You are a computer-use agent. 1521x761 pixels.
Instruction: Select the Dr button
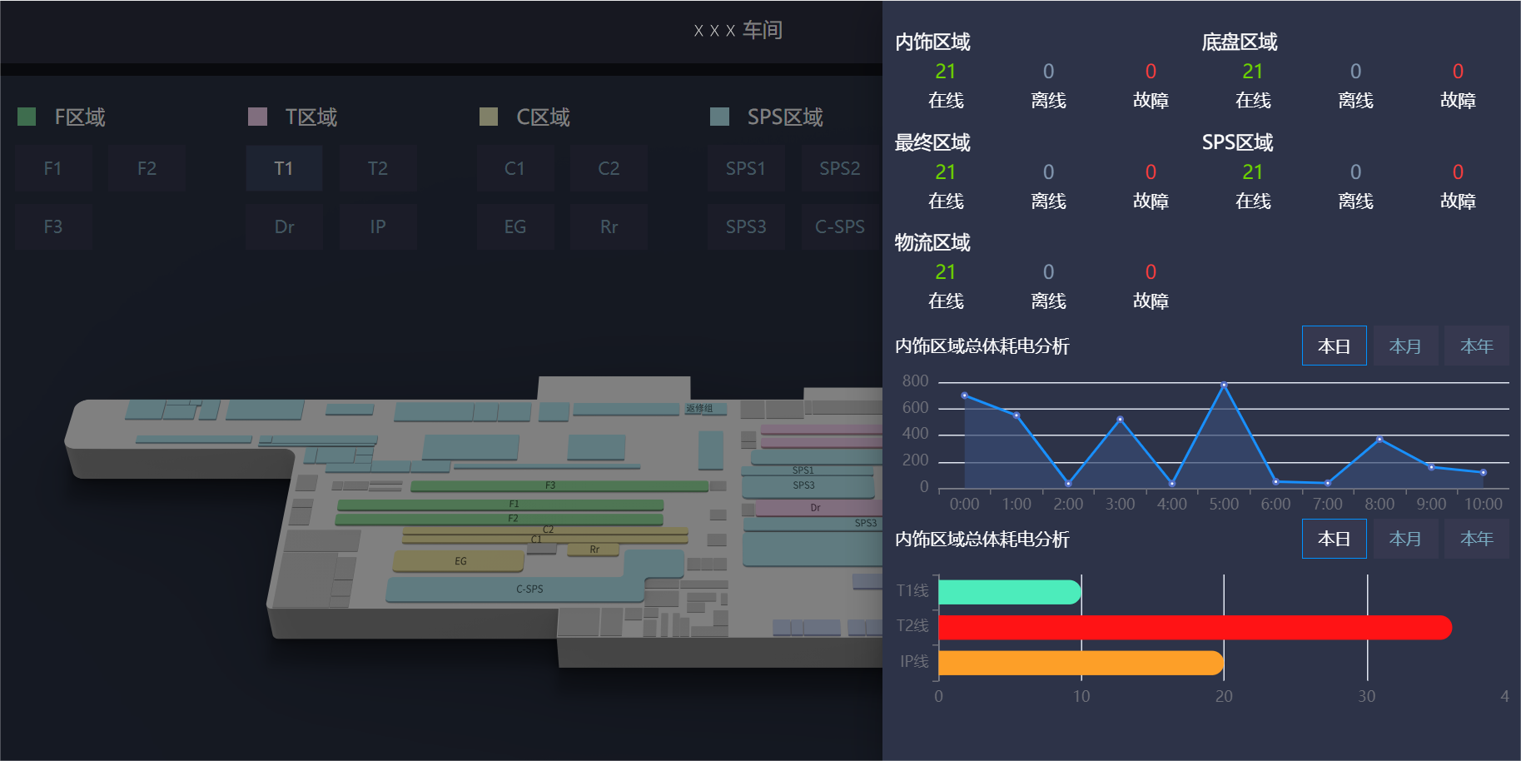coord(284,226)
